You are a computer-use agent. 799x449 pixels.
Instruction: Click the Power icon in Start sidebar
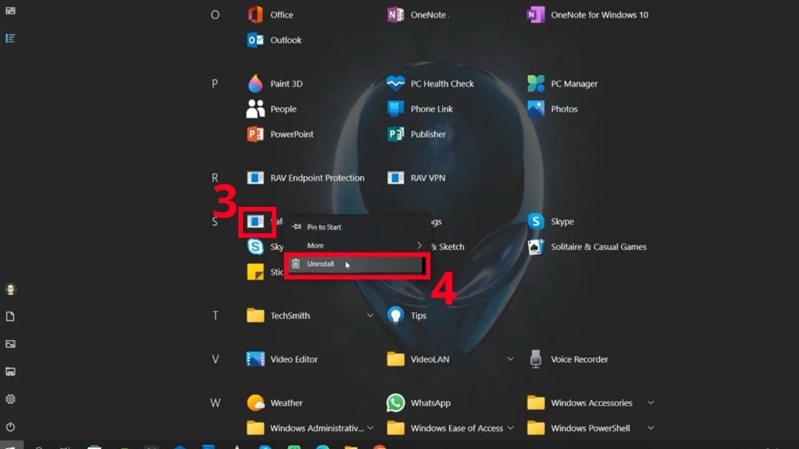pyautogui.click(x=10, y=427)
